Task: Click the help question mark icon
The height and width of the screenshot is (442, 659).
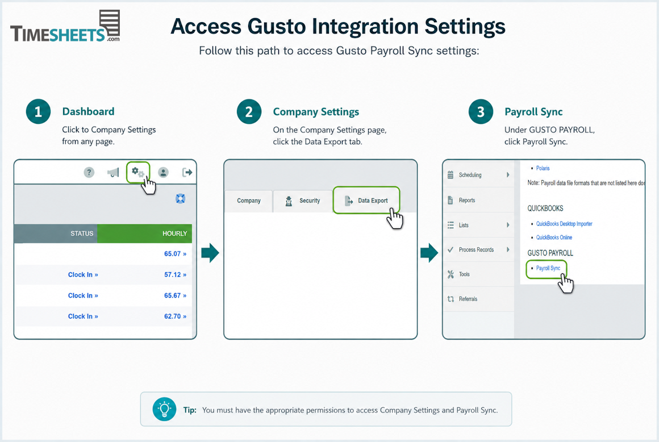Action: (x=89, y=172)
